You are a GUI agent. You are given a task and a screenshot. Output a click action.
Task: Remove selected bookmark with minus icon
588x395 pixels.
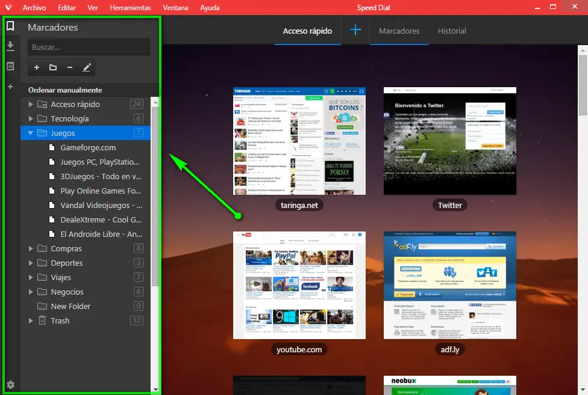click(x=70, y=67)
